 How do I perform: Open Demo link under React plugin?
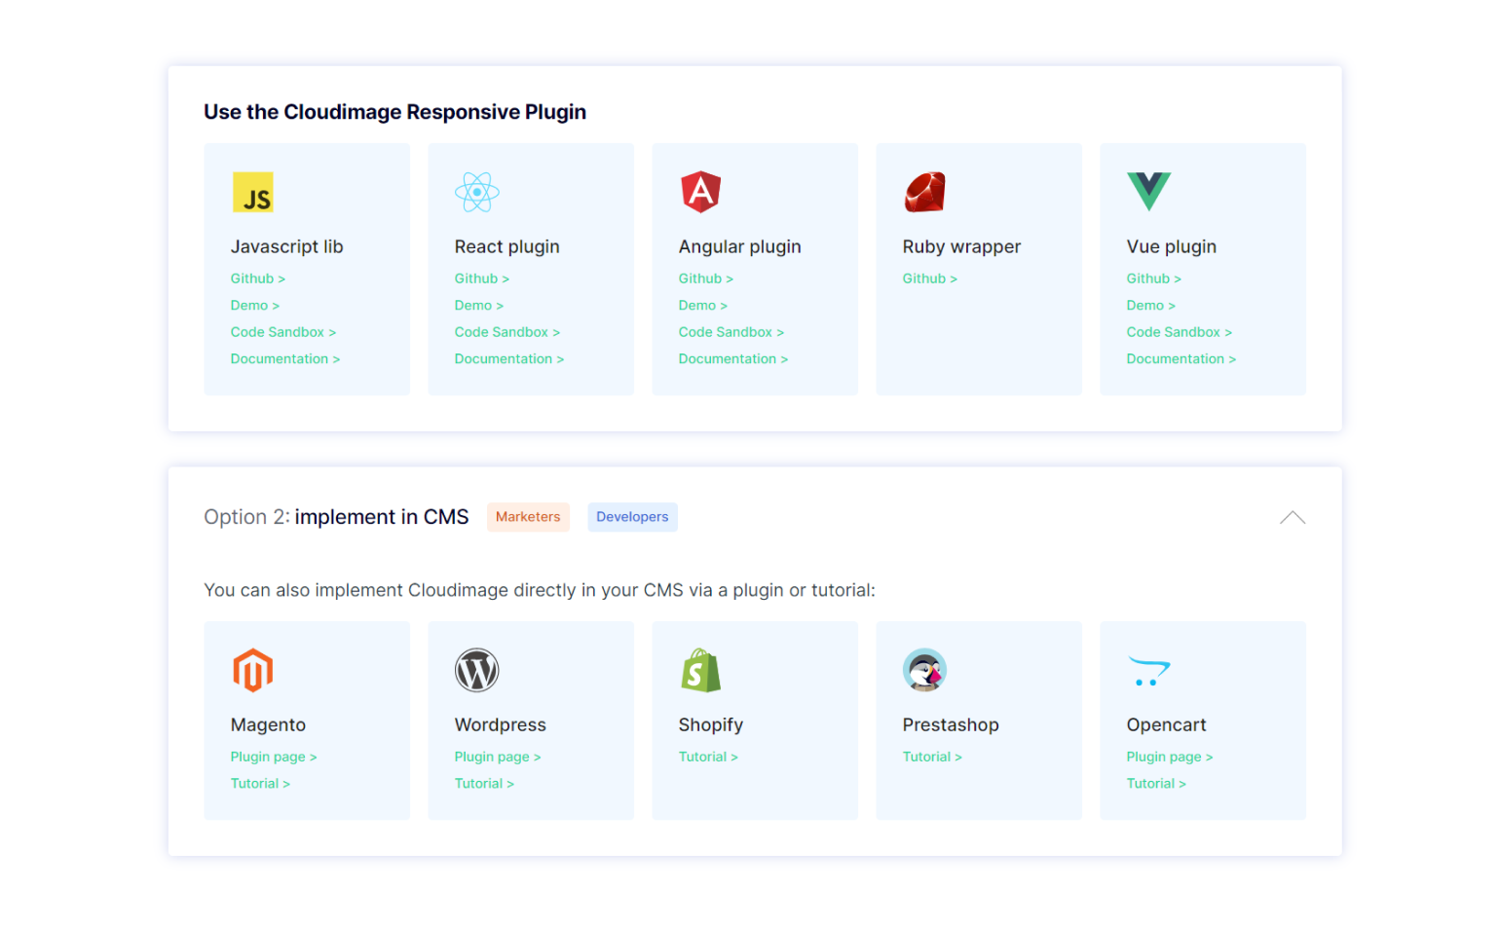479,306
